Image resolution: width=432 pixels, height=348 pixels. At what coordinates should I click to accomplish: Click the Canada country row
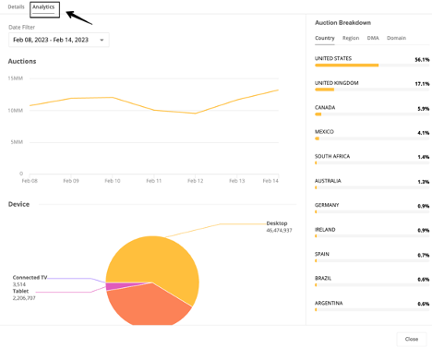click(x=372, y=111)
